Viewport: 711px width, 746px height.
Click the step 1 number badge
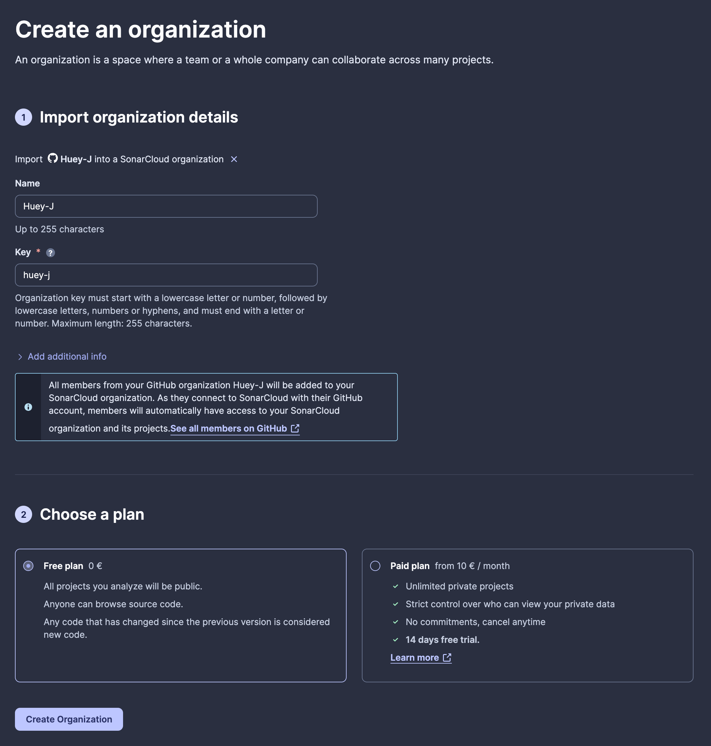coord(24,117)
